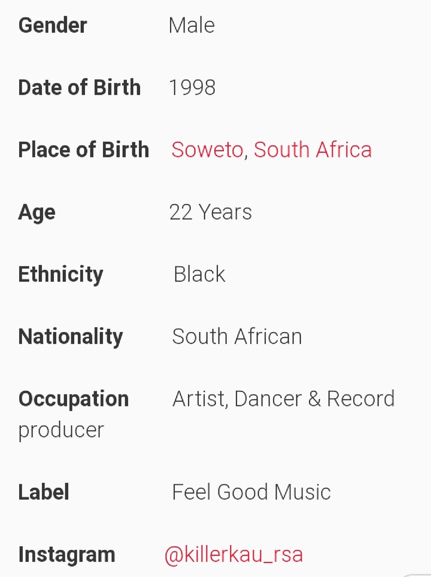Click the Ethnicity field label
This screenshot has height=577, width=431.
60,274
